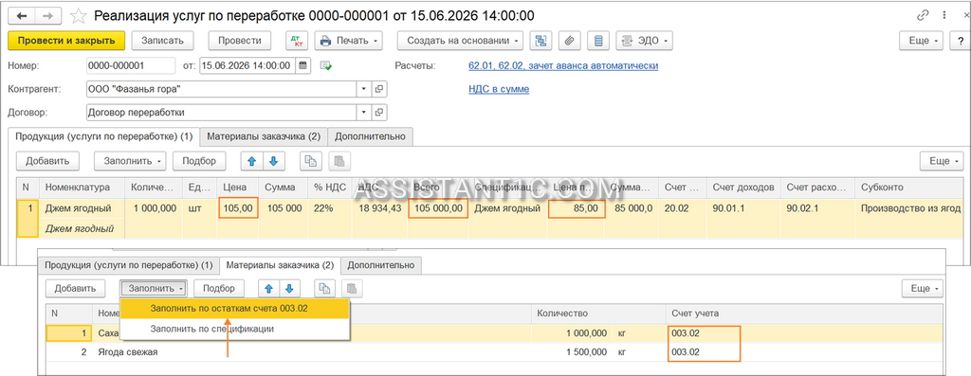Viewport: 971px width, 376px height.
Task: Select quantity 1 500,000 in materials table
Action: coord(586,352)
